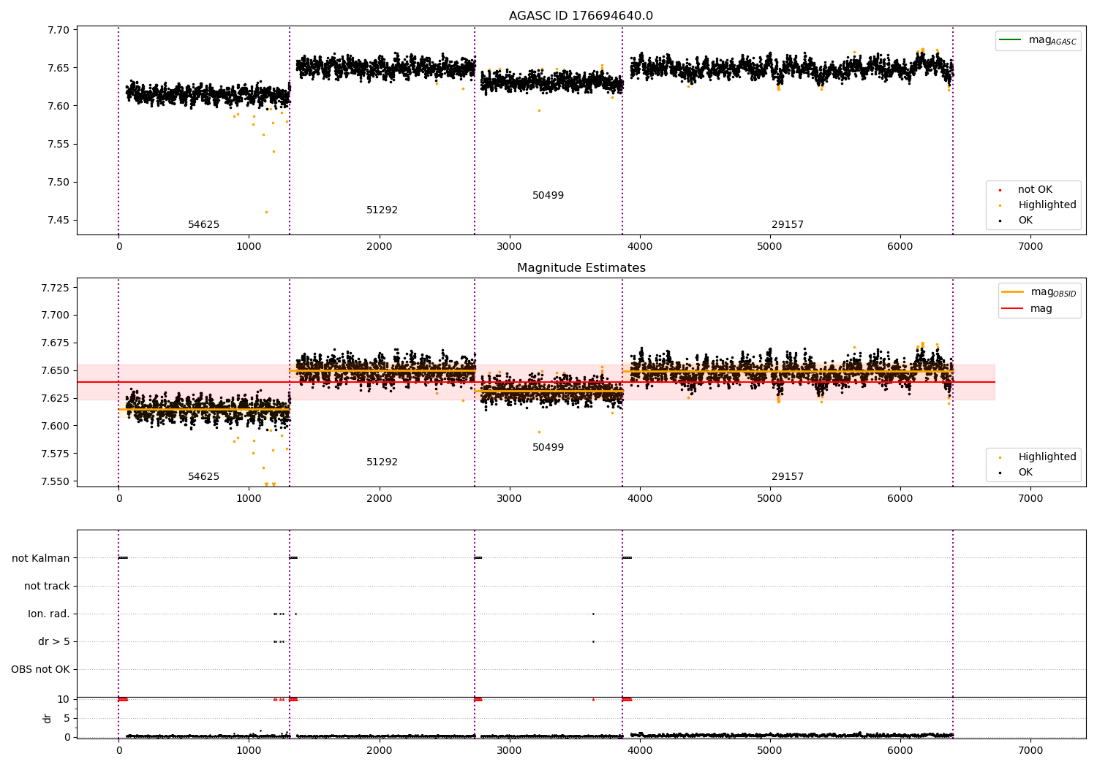Image resolution: width=1097 pixels, height=767 pixels.
Task: Click the orange mag OBSID legend line
Action: coord(1012,292)
